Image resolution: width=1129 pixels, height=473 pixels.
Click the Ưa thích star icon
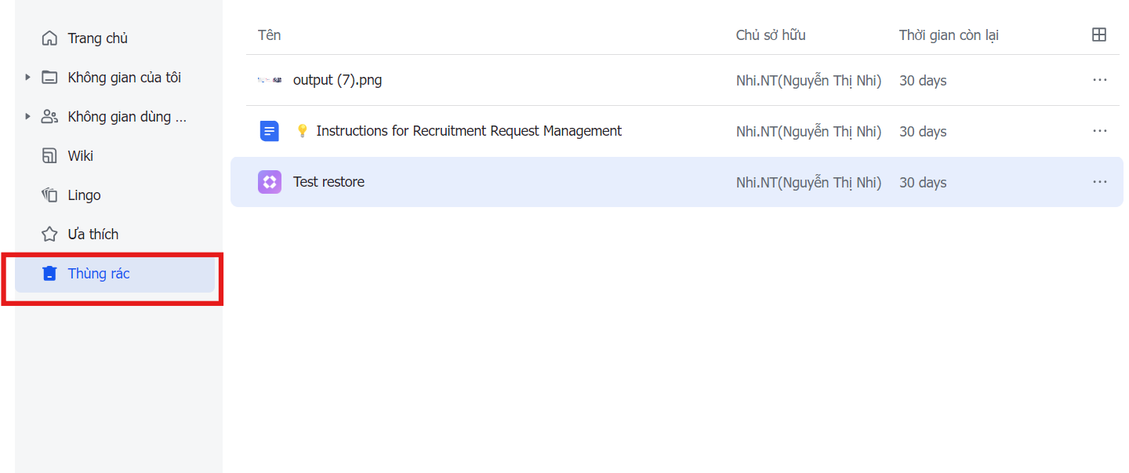coord(49,235)
